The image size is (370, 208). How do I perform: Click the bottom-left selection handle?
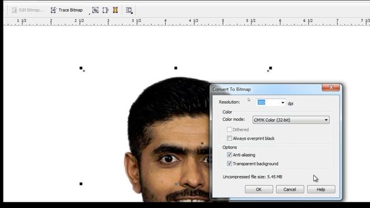pos(81,184)
